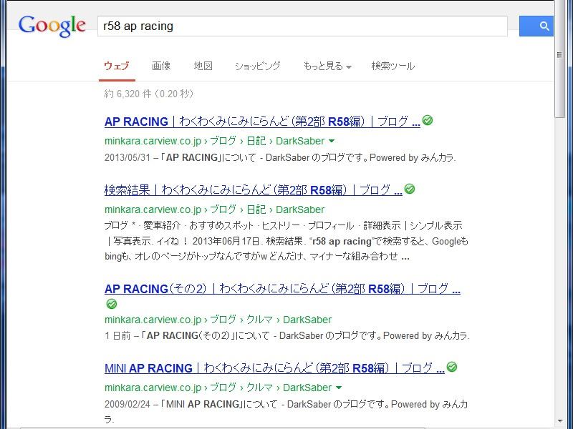The width and height of the screenshot is (573, 429).
Task: Open MINI AP RACING result link
Action: [x=274, y=368]
